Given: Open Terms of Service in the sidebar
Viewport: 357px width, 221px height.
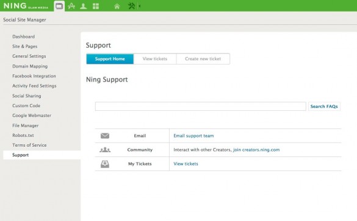Looking at the screenshot, I should click(x=30, y=145).
